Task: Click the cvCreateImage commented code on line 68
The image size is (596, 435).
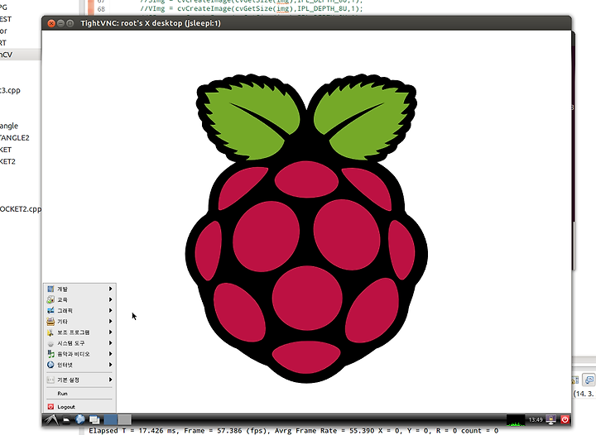Action: (x=252, y=8)
